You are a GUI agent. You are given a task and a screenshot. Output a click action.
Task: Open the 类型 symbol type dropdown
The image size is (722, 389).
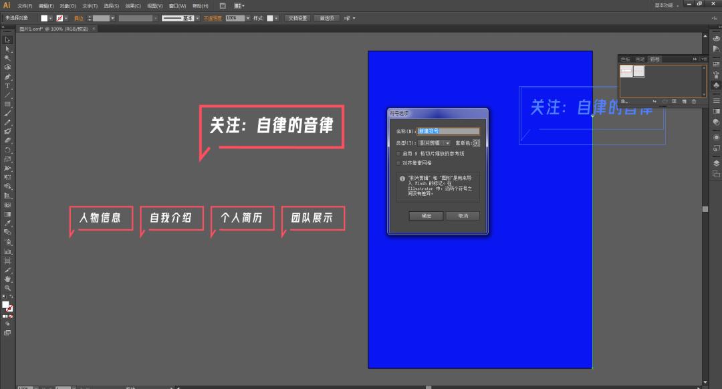pos(446,143)
